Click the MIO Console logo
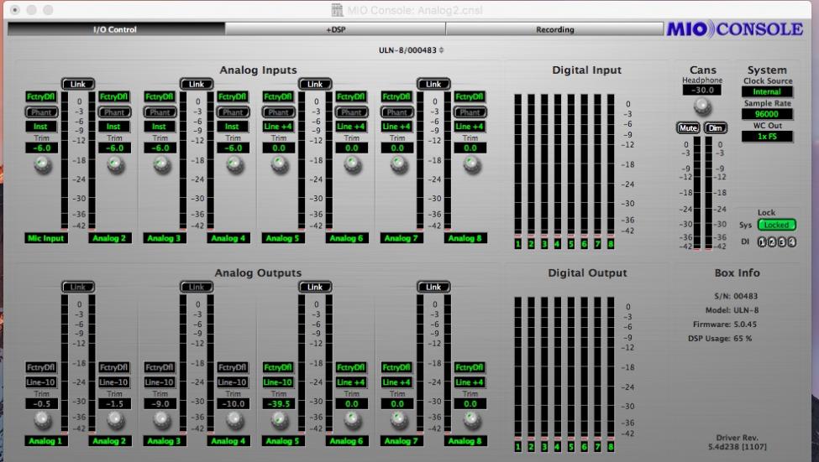Screen dimensions: 819x462 pyautogui.click(x=735, y=29)
